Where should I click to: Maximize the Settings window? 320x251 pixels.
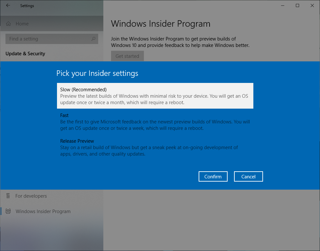297,5
